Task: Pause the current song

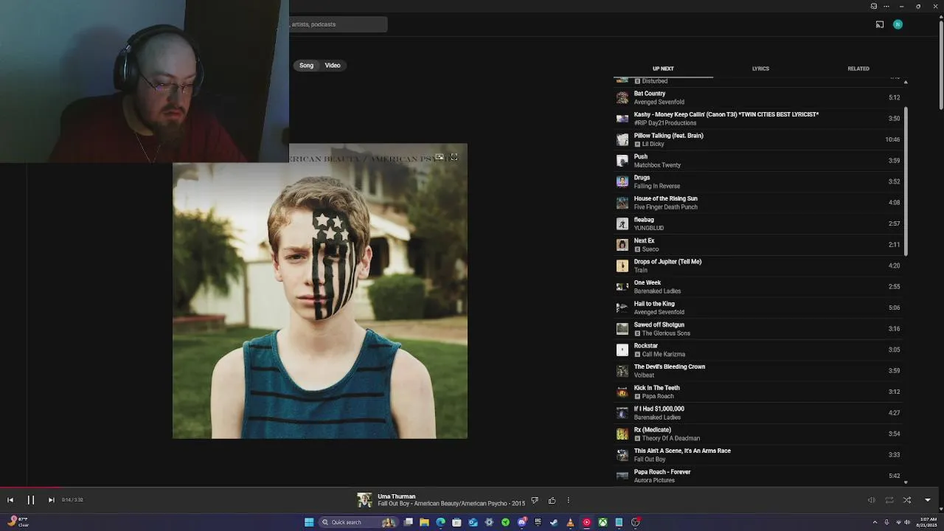Action: 31,500
